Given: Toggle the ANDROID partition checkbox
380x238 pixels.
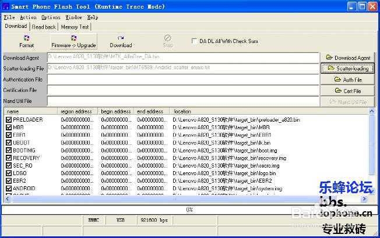Looking at the screenshot, I should coord(9,188).
